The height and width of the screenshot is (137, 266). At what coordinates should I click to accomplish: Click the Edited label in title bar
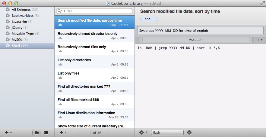point(155,3)
